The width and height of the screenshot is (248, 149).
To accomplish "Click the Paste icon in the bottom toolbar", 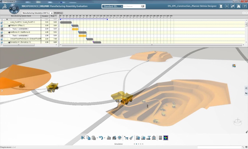I will [94, 138].
